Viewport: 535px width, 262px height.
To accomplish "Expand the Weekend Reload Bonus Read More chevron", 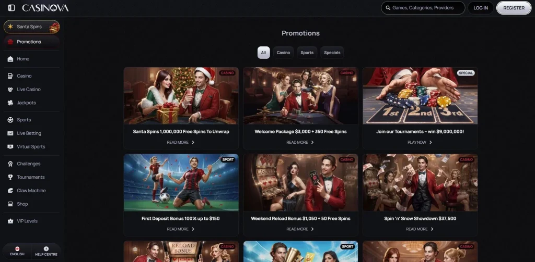I will pyautogui.click(x=312, y=229).
